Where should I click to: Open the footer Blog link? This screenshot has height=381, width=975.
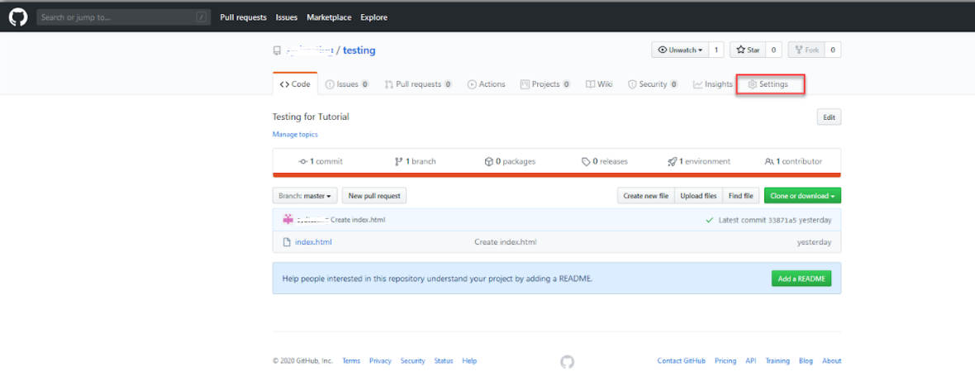806,361
